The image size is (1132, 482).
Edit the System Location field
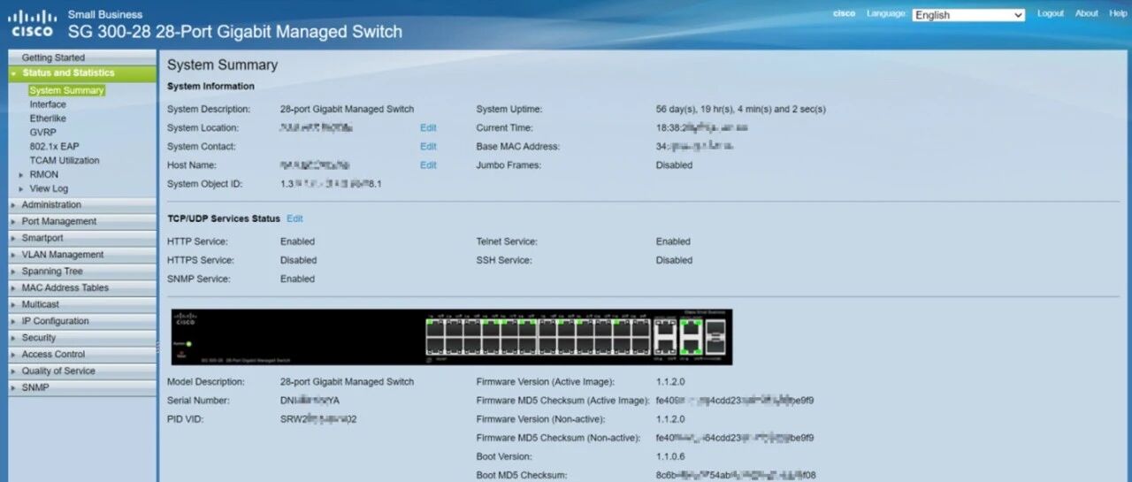(428, 128)
